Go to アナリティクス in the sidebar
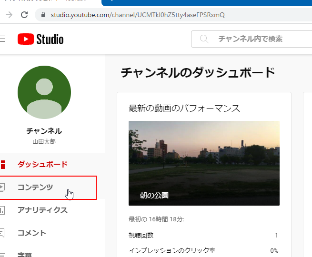 coord(42,210)
